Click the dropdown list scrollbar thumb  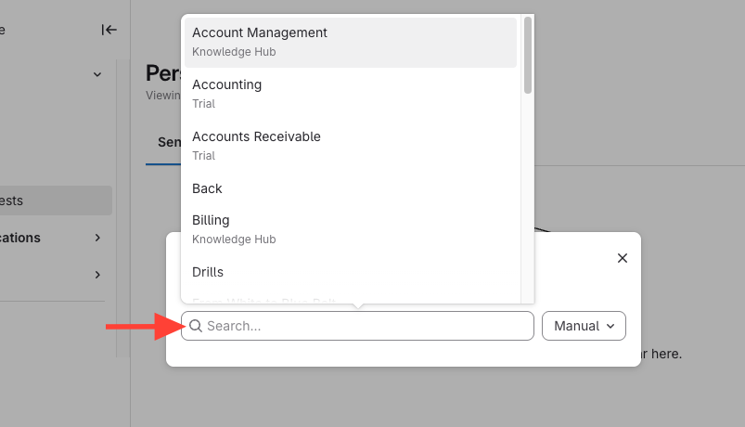(x=528, y=54)
